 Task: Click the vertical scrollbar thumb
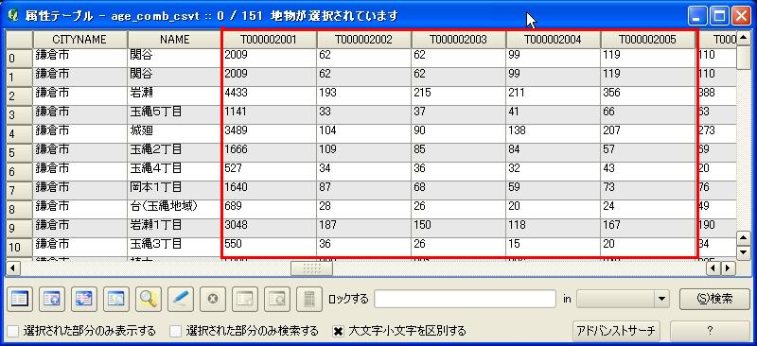[x=744, y=58]
